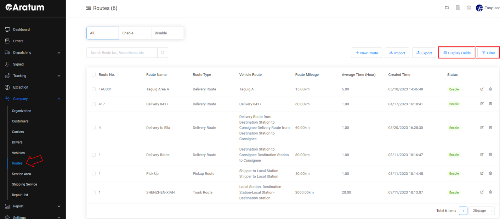Screen dimensions: 500x219
Task: Click the Enable status badge for TAG001
Action: 454,89
